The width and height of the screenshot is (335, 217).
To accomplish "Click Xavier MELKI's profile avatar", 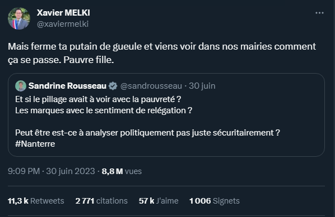I will [19, 18].
